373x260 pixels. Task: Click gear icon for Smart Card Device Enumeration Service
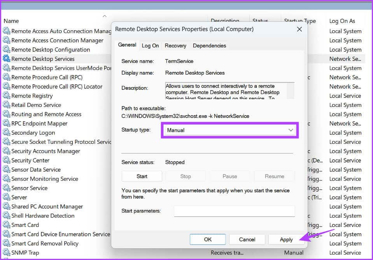pyautogui.click(x=7, y=234)
